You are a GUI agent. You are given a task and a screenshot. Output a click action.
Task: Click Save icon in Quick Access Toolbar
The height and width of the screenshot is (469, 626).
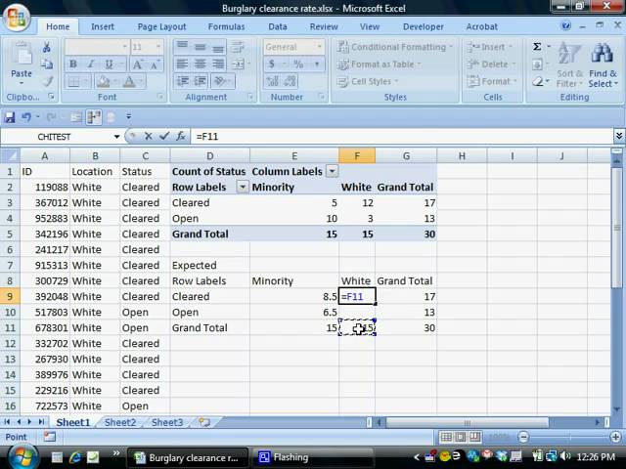pos(9,117)
